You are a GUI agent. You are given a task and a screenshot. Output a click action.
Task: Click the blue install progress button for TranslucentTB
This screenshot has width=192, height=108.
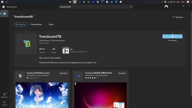point(172,36)
